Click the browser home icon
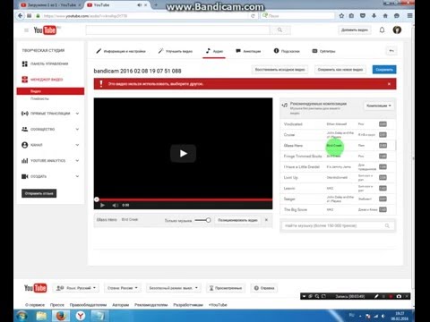 click(385, 16)
